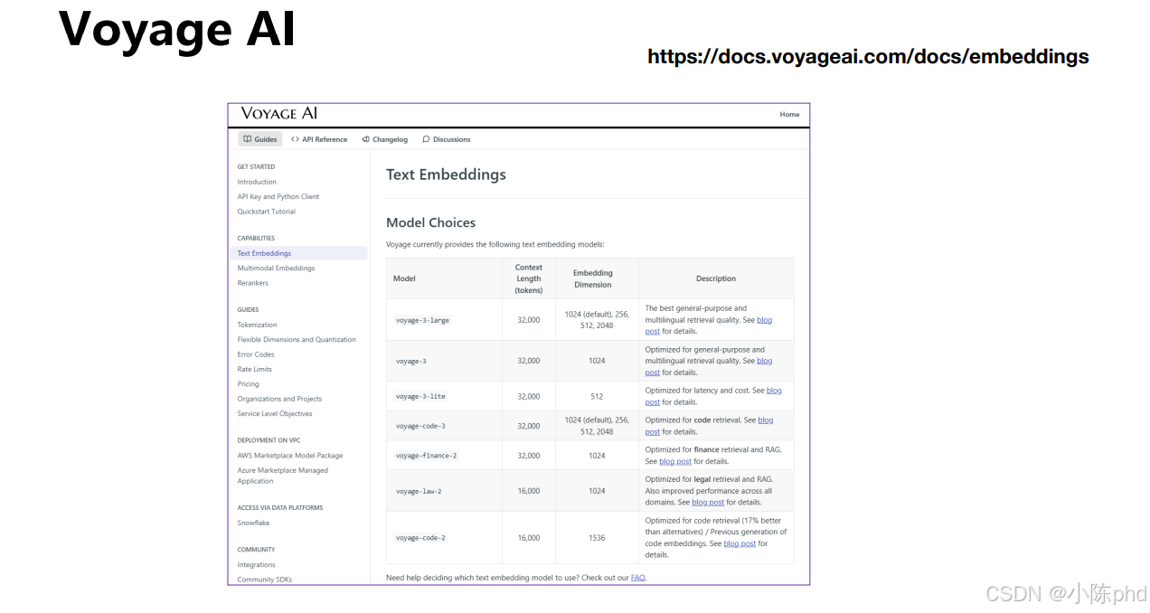Click the 1536 embedding dimension cell
This screenshot has width=1150, height=613.
pos(597,538)
